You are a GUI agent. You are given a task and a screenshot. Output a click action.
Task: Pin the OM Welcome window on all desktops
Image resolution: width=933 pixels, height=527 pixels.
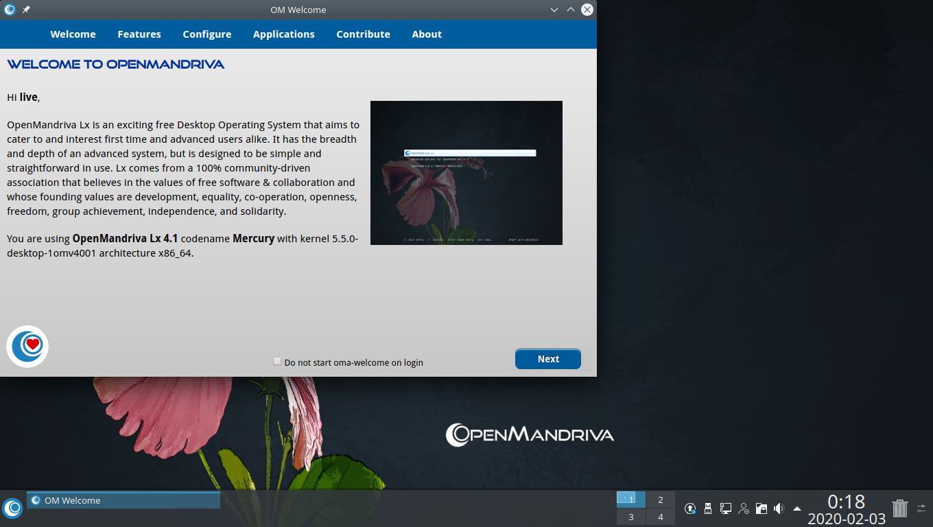(x=26, y=10)
